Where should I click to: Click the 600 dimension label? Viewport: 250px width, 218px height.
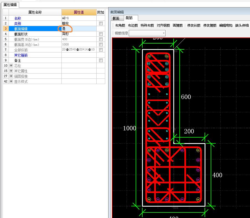[186, 97]
